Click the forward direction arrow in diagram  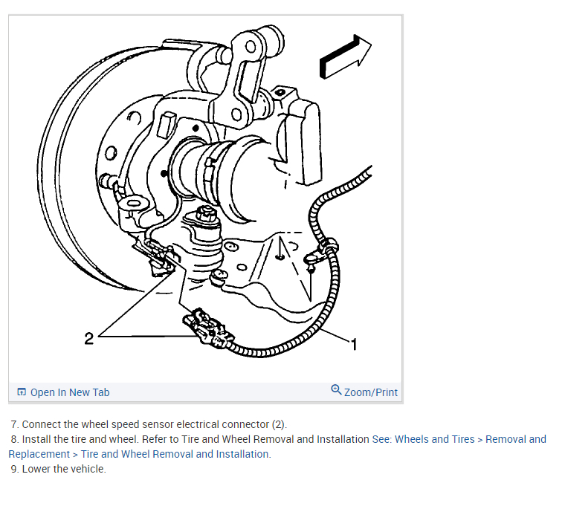pyautogui.click(x=345, y=57)
